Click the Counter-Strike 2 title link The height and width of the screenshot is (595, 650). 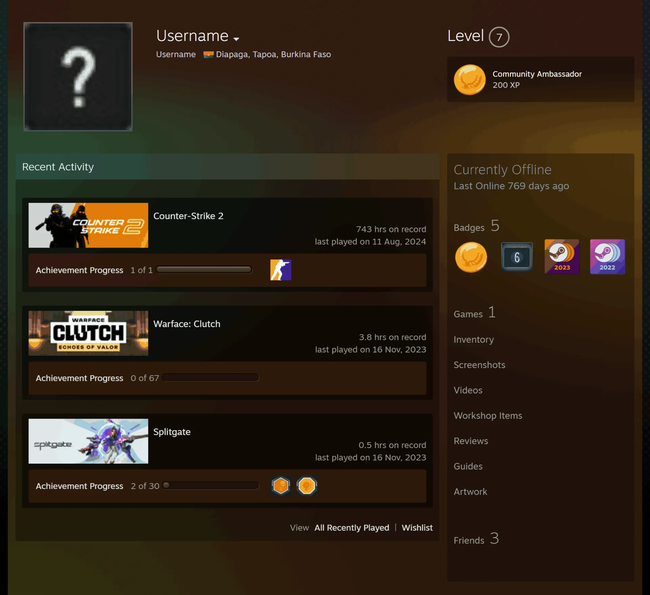point(188,216)
